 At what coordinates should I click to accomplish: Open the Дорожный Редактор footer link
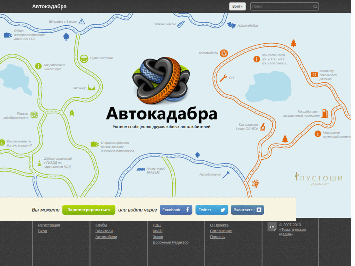171,242
